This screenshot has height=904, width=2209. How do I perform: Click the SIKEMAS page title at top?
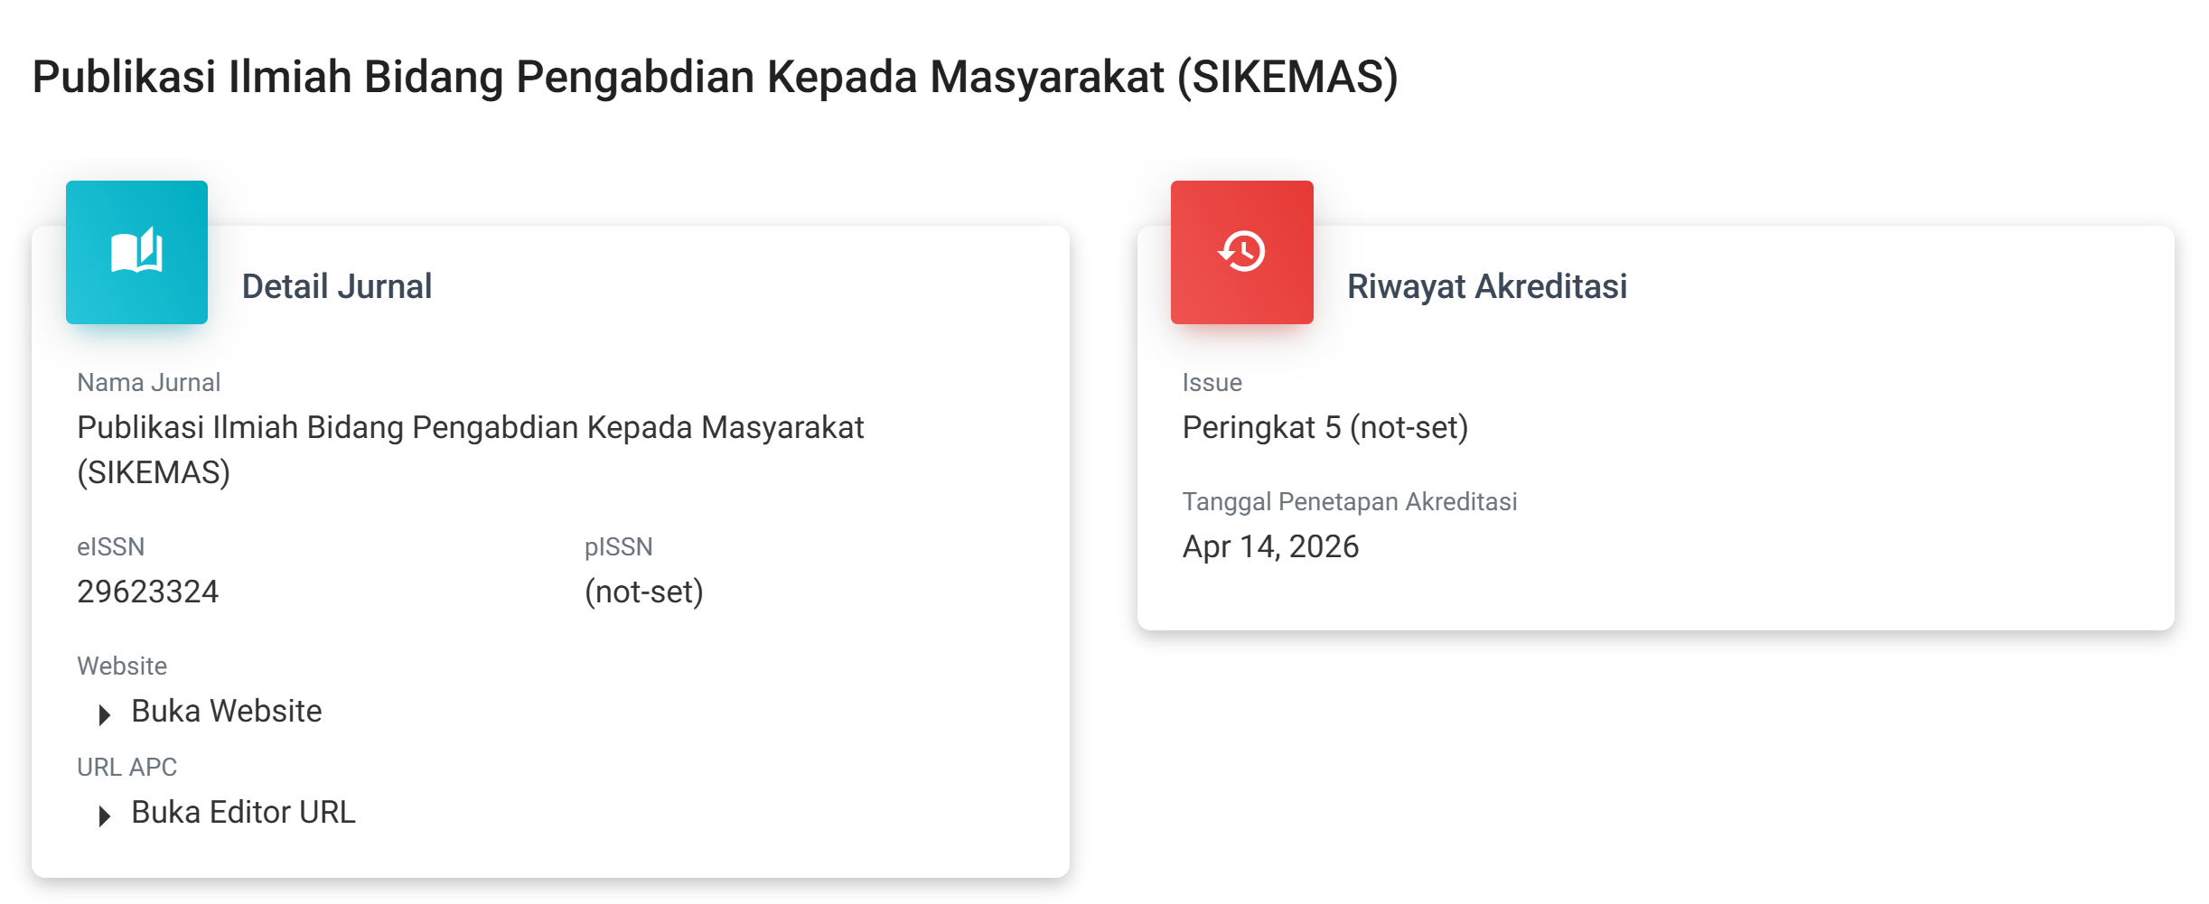click(x=715, y=77)
